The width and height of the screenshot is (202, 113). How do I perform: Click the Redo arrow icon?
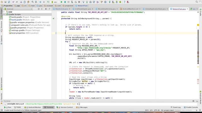[x=17, y=2]
